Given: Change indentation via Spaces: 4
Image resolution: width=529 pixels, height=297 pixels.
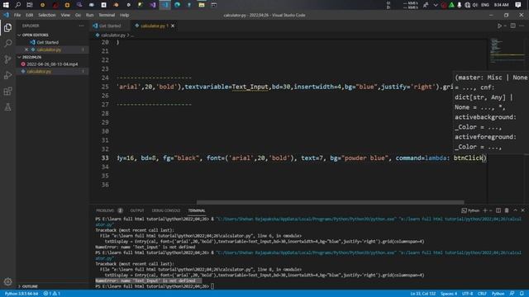Looking at the screenshot, I should coord(449,294).
